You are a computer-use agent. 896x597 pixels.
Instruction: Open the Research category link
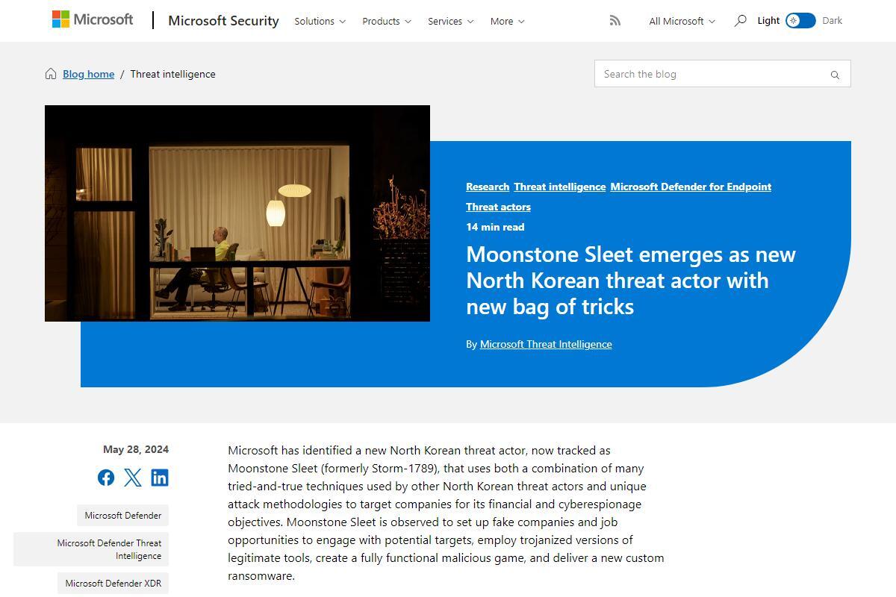(x=488, y=187)
